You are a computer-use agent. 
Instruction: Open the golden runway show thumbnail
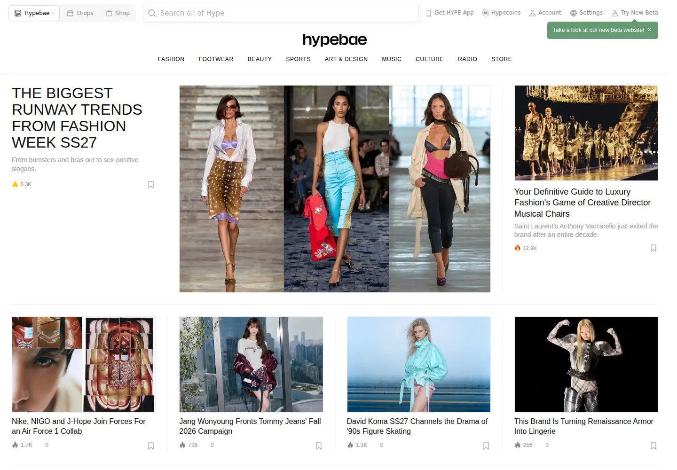point(586,133)
